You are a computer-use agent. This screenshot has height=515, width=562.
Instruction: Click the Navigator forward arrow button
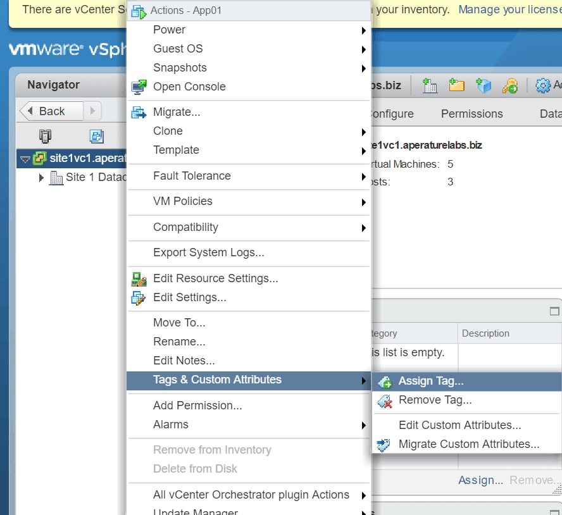(x=92, y=111)
